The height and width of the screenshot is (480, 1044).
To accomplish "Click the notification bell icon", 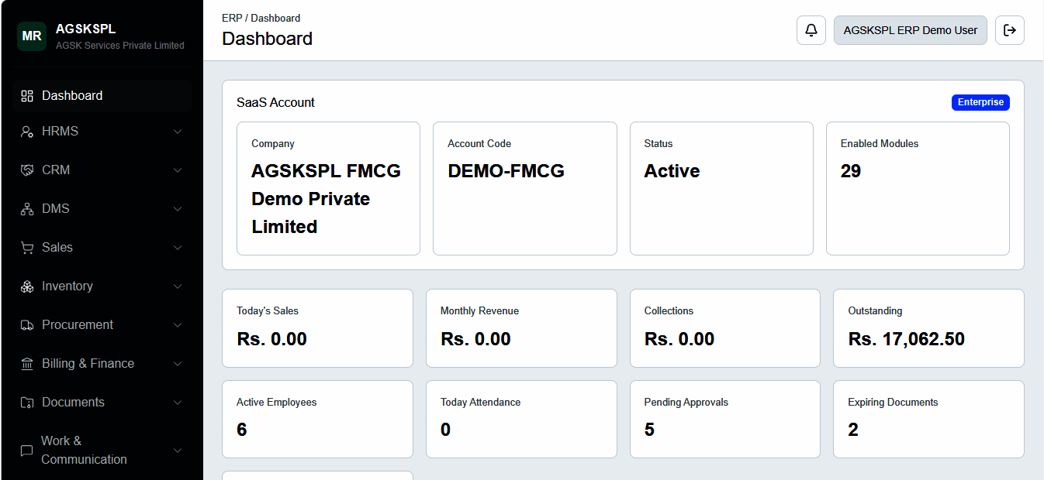I will (811, 30).
